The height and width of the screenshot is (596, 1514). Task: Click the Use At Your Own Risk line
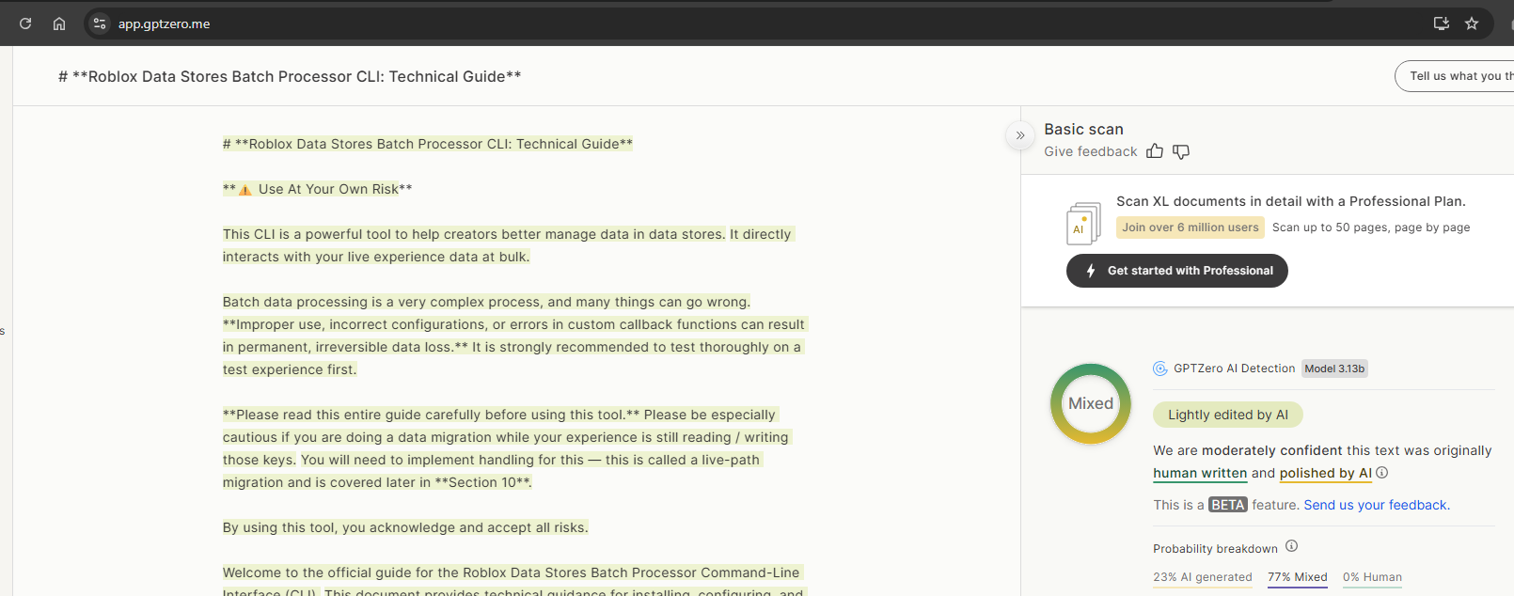point(318,189)
